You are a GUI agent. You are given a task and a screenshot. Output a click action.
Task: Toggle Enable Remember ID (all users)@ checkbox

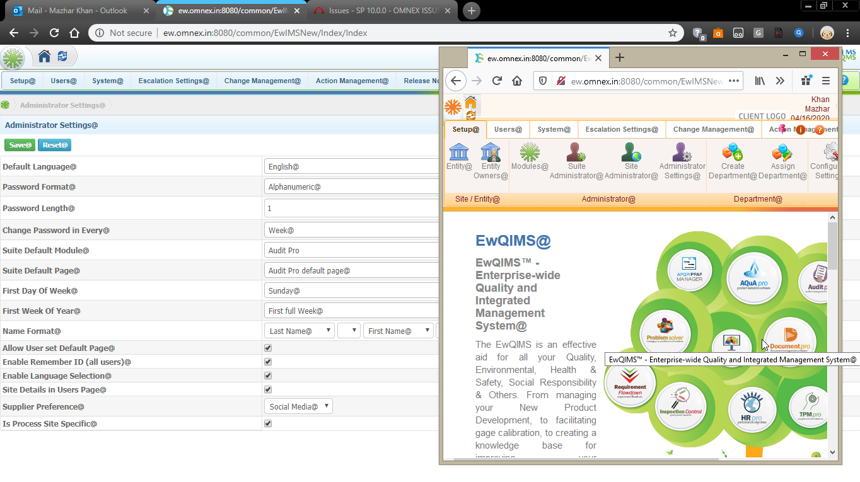pyautogui.click(x=268, y=362)
